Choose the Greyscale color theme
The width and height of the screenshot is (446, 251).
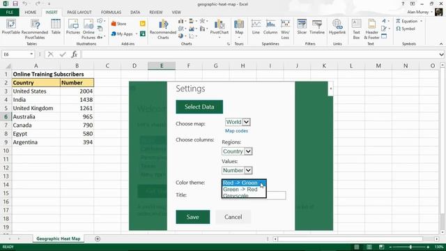pyautogui.click(x=243, y=195)
